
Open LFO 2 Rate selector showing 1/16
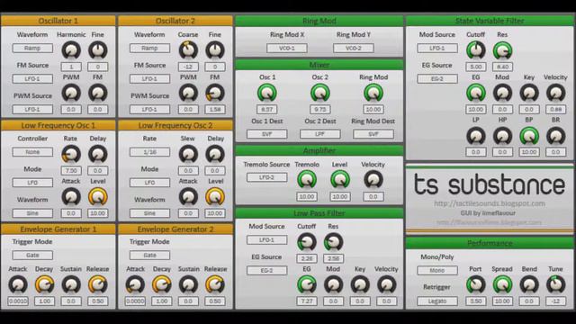(149, 152)
